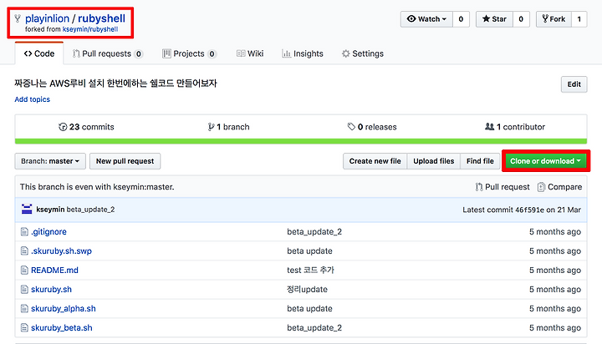Click the Add topics link
Image resolution: width=602 pixels, height=344 pixels.
(33, 99)
